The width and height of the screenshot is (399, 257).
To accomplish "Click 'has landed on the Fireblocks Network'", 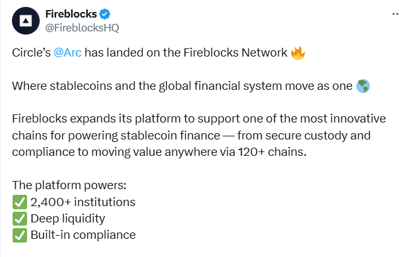I will 186,53.
